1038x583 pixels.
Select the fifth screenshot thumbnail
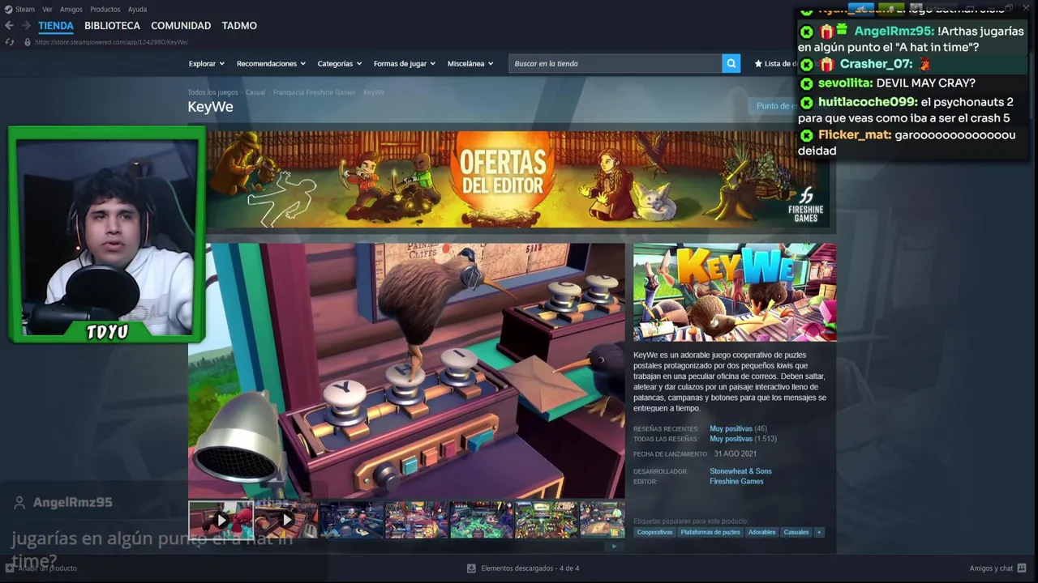click(482, 520)
